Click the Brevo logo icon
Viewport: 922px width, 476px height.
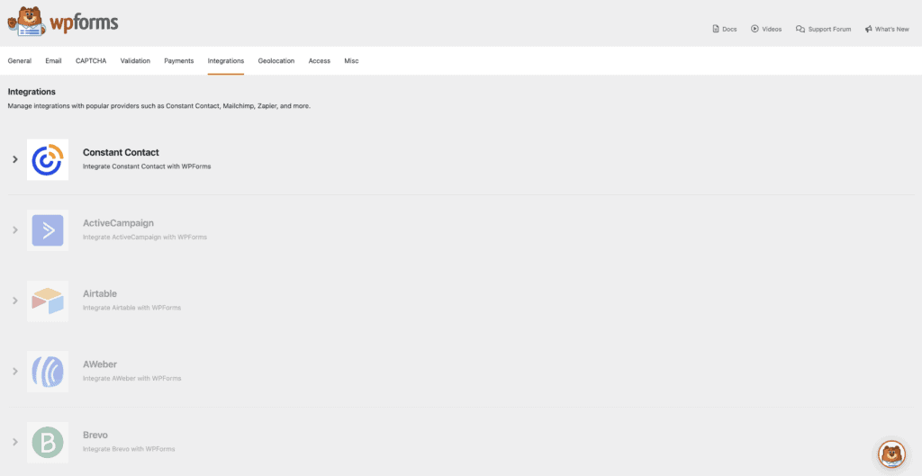pyautogui.click(x=48, y=441)
